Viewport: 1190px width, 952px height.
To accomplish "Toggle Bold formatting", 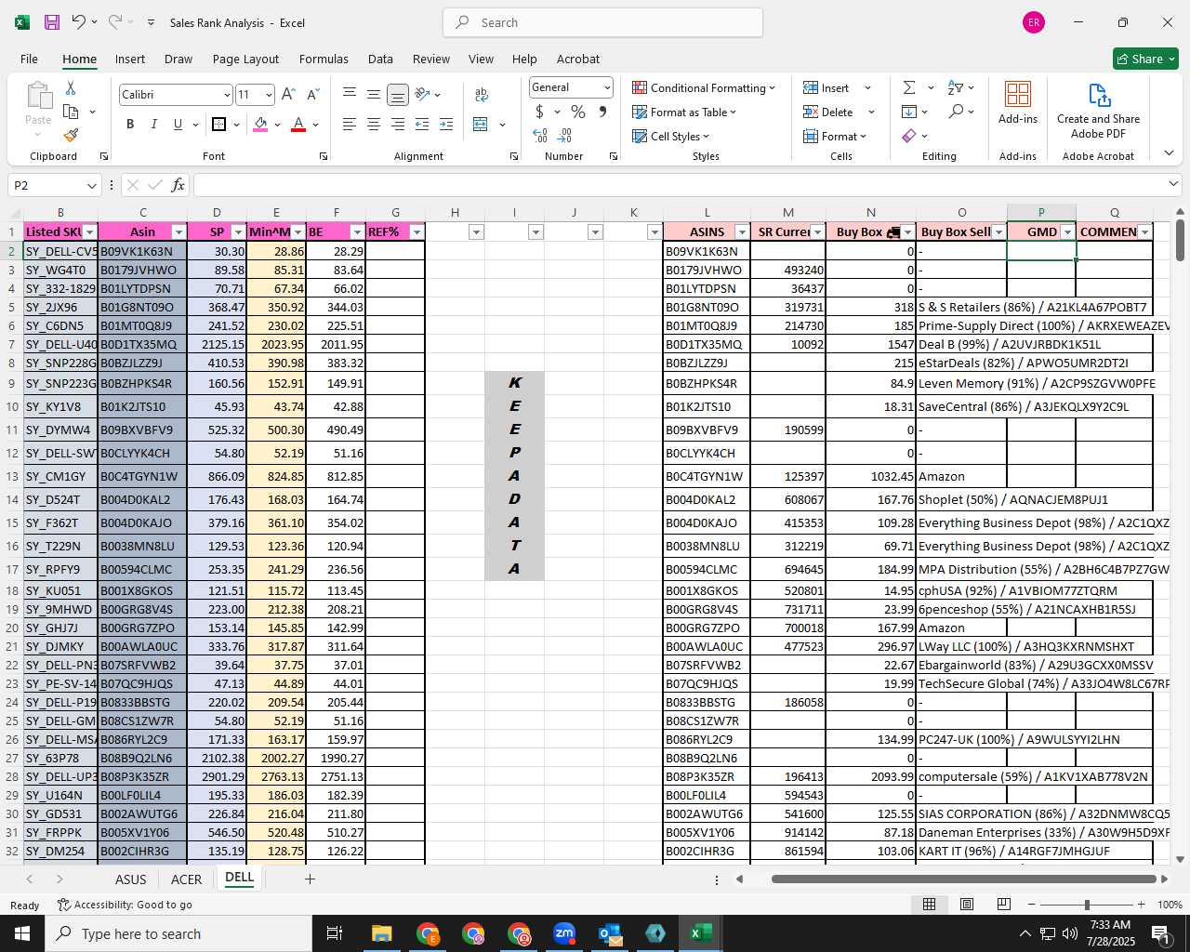I will point(130,125).
